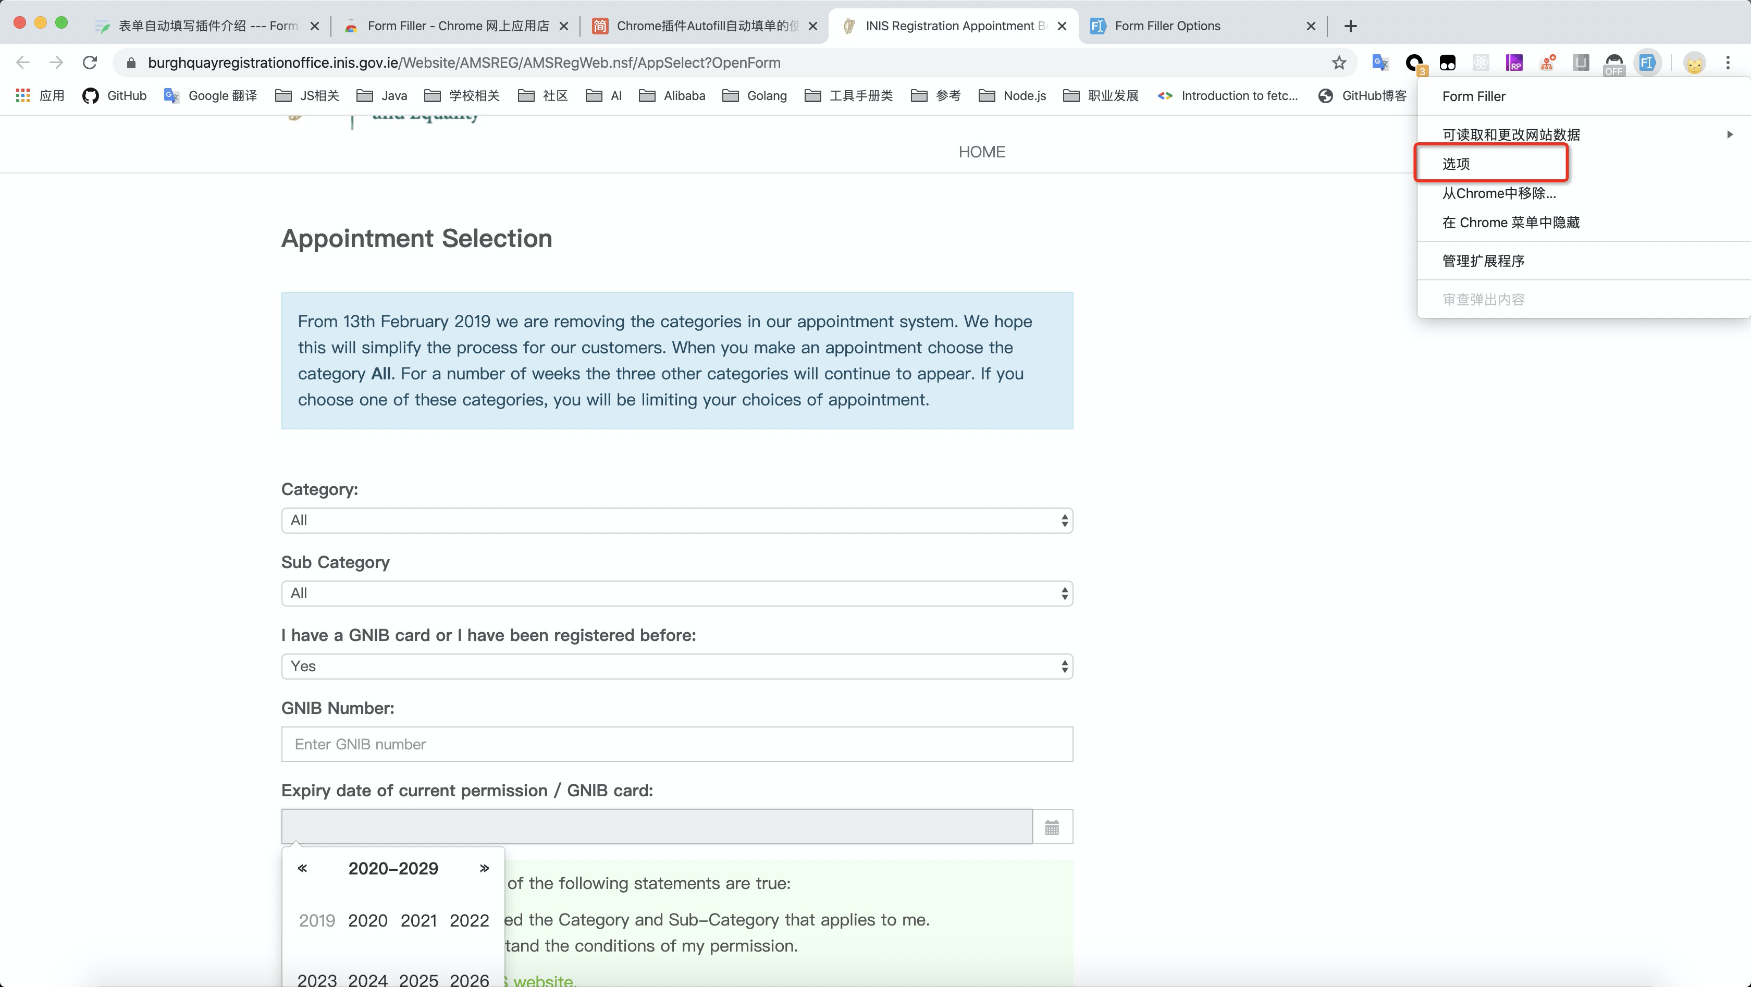Viewport: 1751px width, 987px height.
Task: Pick year 2021 in date picker
Action: pos(418,920)
